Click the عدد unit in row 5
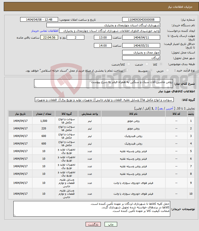 (x=90, y=151)
